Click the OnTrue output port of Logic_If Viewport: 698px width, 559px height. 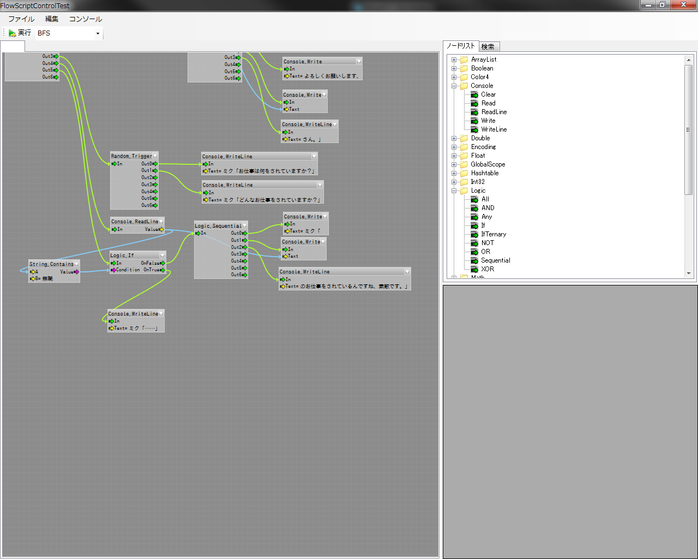(163, 270)
